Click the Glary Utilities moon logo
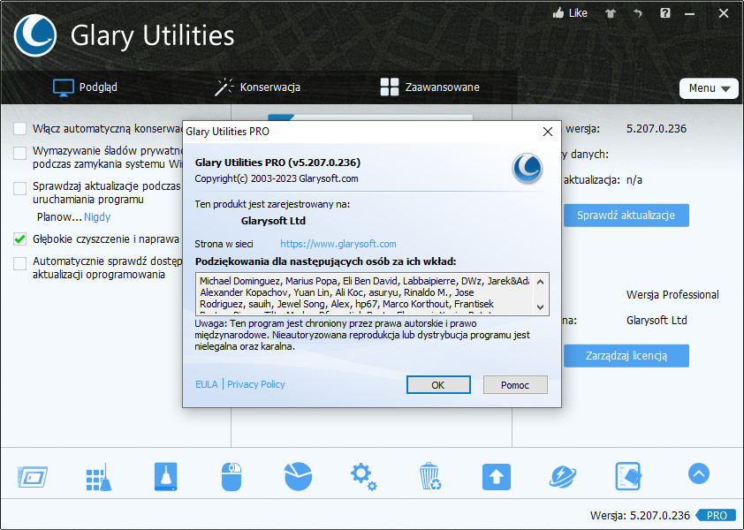 35,35
